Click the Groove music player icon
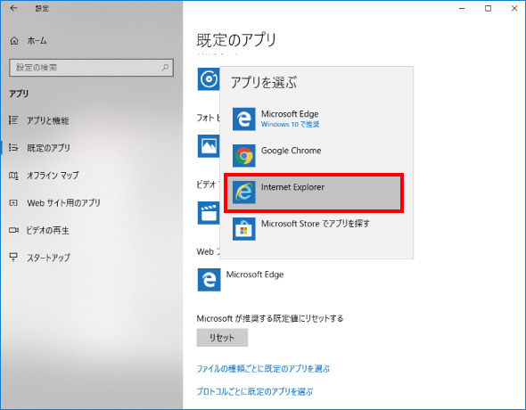 [x=209, y=79]
